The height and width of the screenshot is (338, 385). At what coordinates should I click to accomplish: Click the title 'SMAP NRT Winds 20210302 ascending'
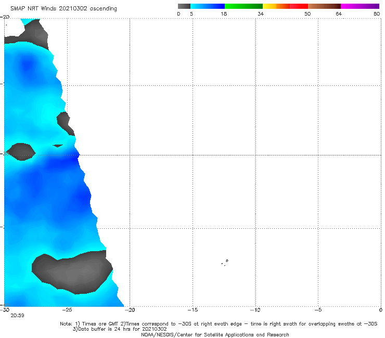coord(63,9)
